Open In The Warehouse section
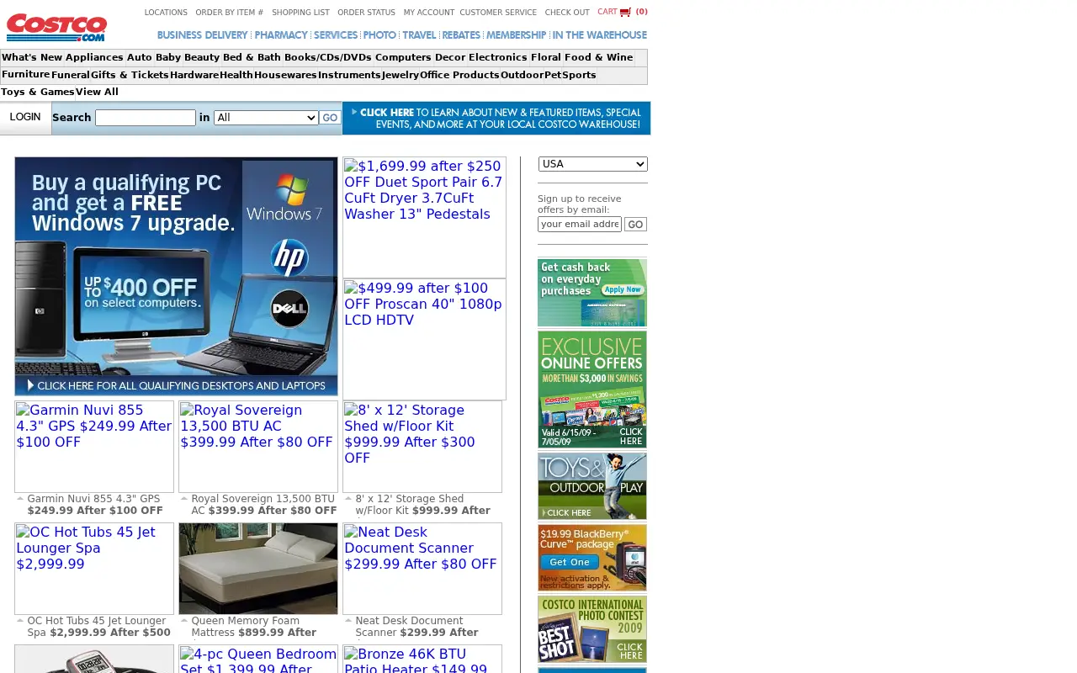This screenshot has width=1077, height=673. pyautogui.click(x=599, y=35)
